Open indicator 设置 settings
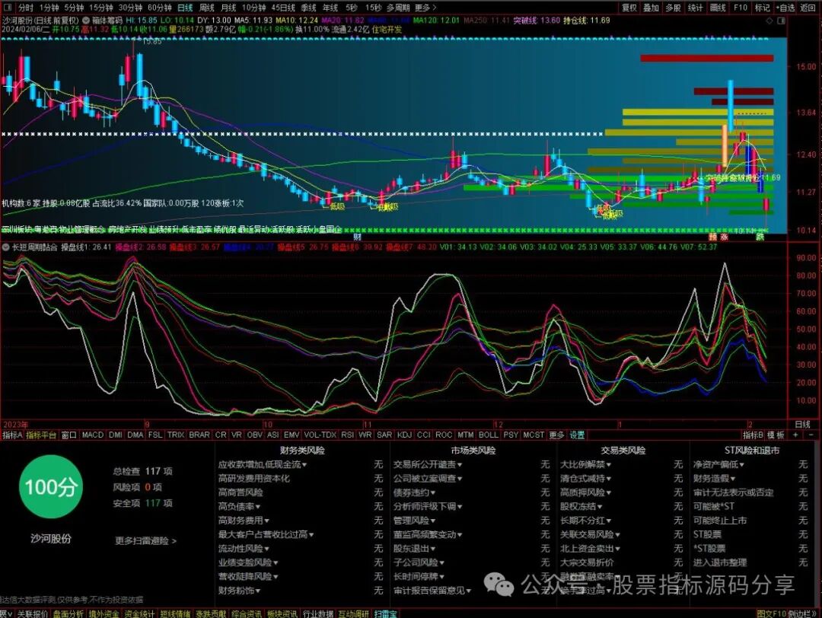 click(577, 435)
